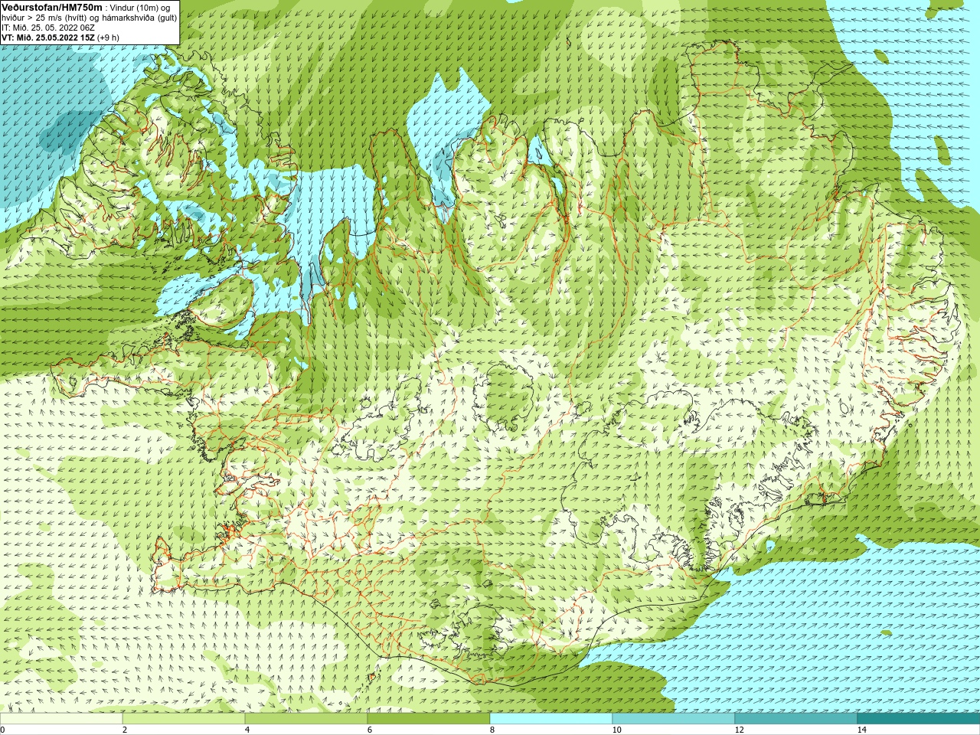Click the 'Vindur (10m) og' label
Image resolution: width=980 pixels, height=735 pixels.
(139, 8)
